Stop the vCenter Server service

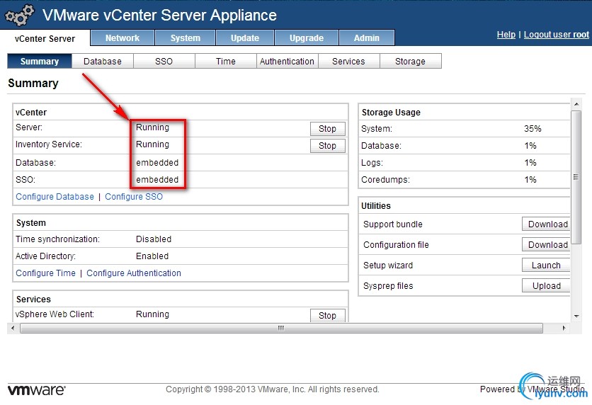pos(327,129)
